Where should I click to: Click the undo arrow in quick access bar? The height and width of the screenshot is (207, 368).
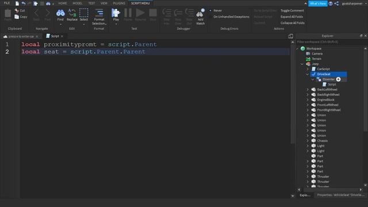click(x=24, y=3)
